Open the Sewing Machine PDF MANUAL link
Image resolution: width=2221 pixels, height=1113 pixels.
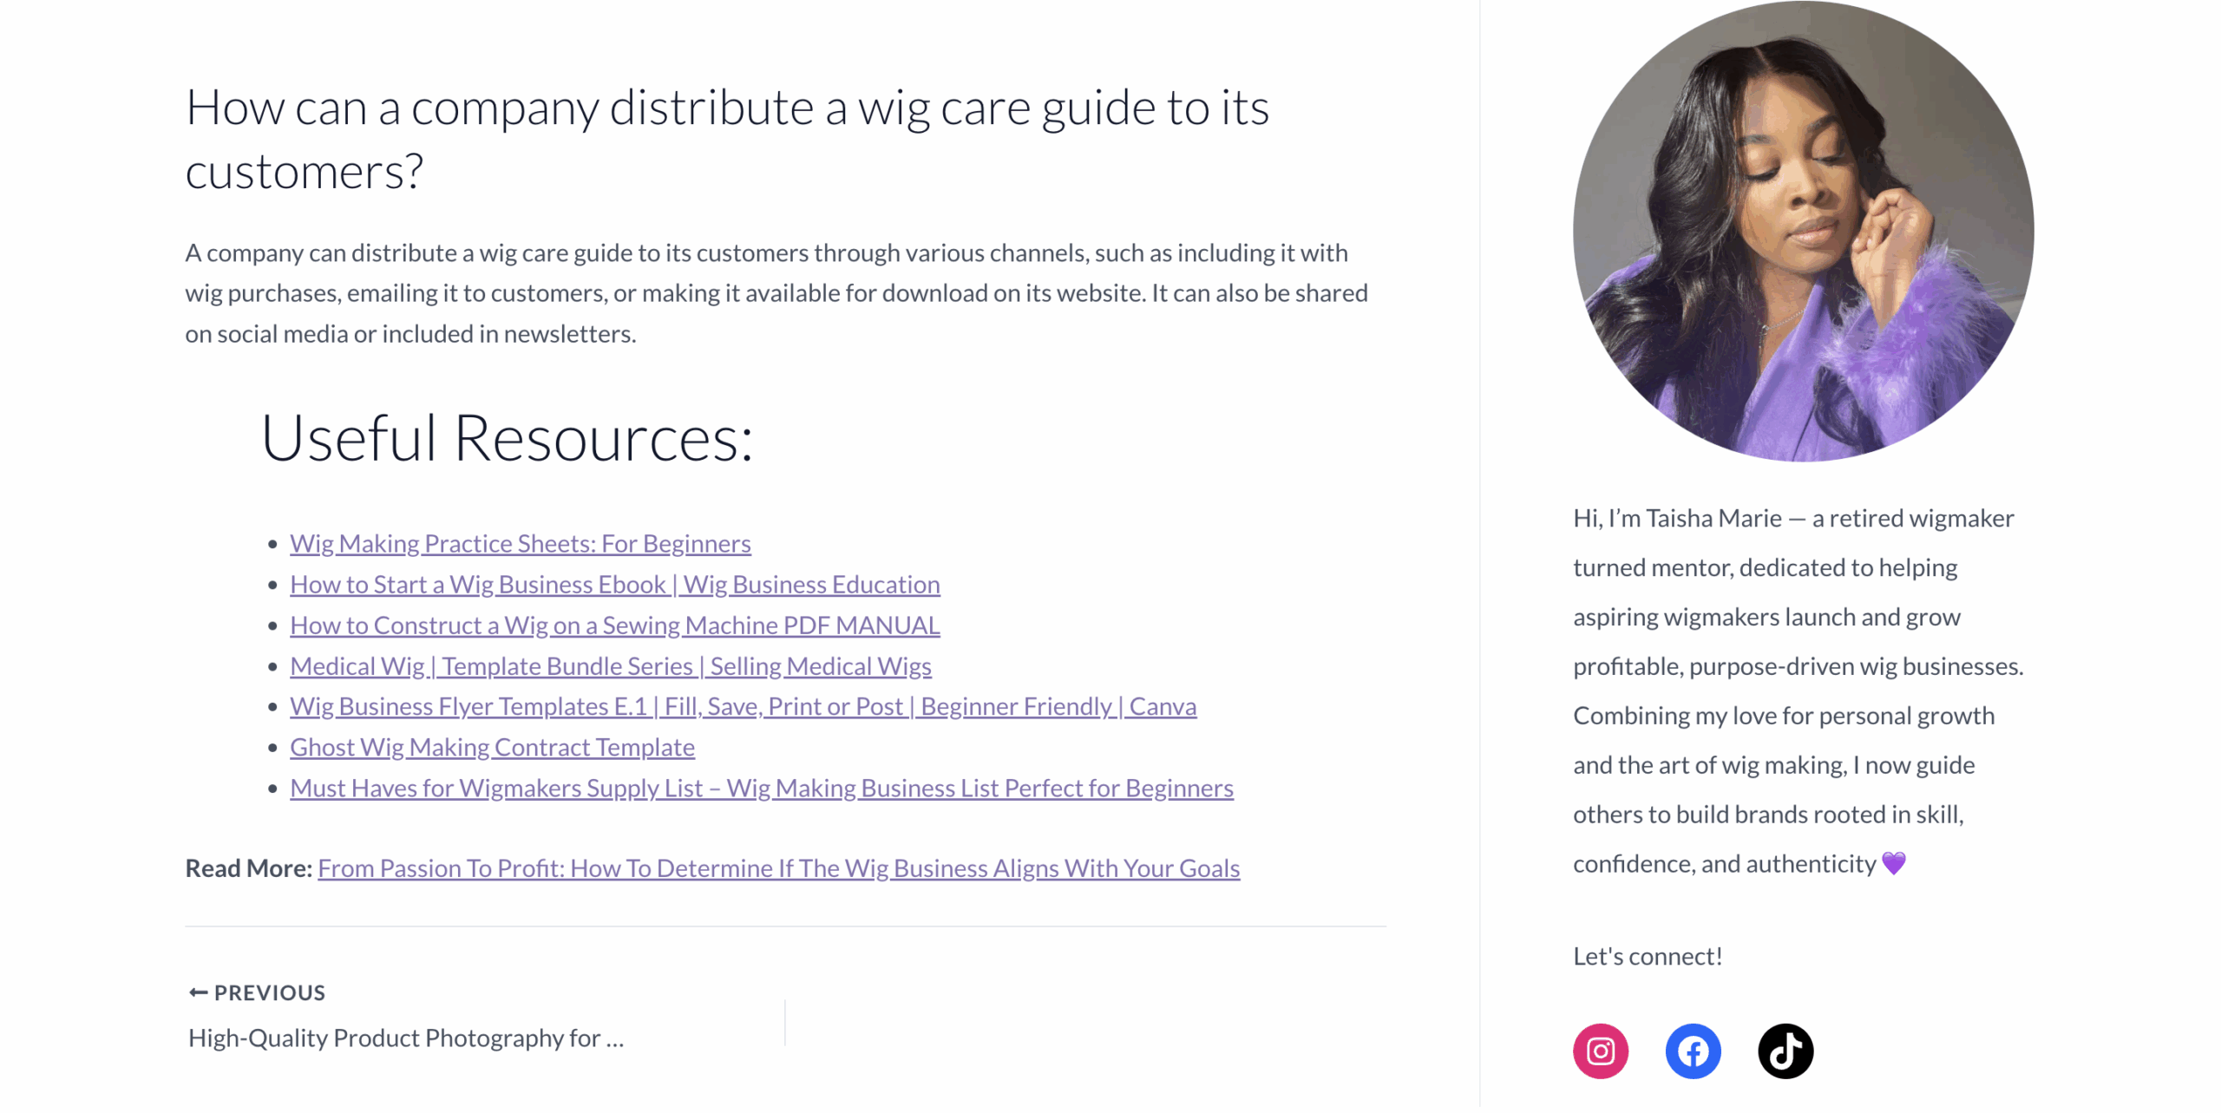pos(614,625)
